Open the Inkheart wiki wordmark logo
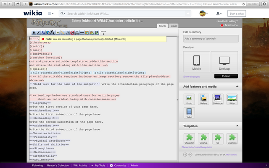This screenshot has height=168, width=269. [49, 24]
